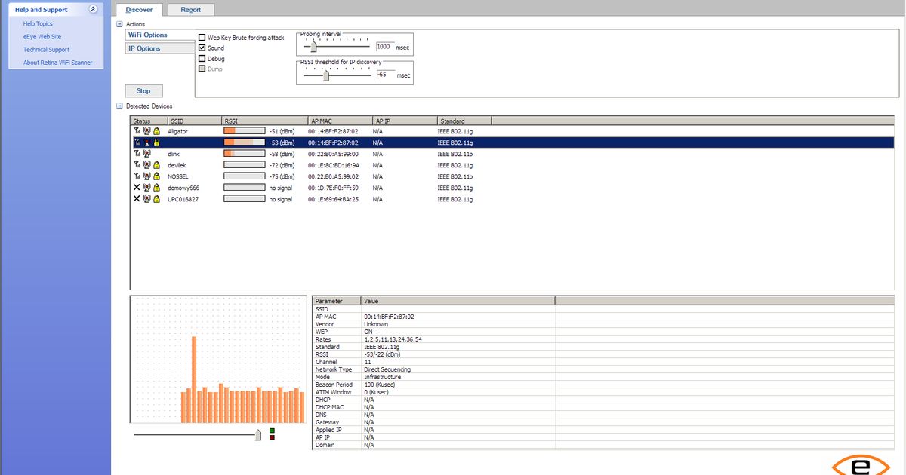Viewport: 906px width, 475px height.
Task: Click the red X status icon on domowy666 row
Action: point(137,188)
